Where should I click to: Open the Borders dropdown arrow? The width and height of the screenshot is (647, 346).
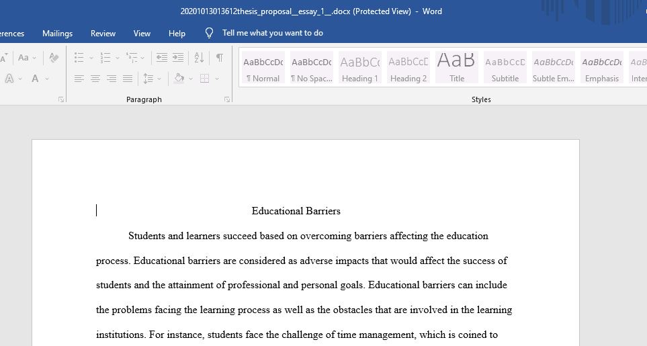pos(217,79)
